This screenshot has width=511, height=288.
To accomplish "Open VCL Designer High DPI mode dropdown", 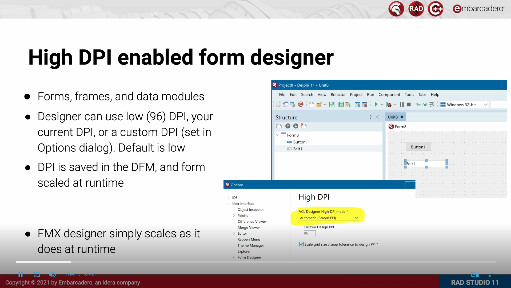I will tap(329, 218).
